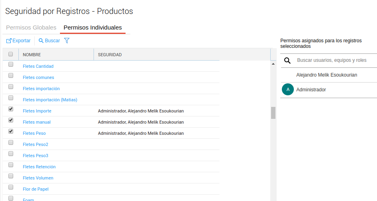This screenshot has width=377, height=201.
Task: Sort by the NOMBRE column header
Action: [32, 55]
